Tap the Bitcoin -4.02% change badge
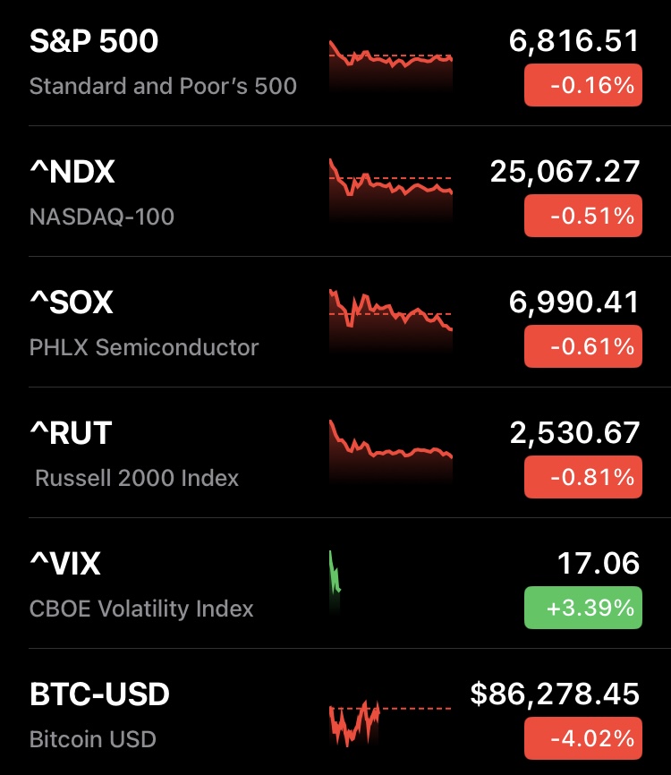The width and height of the screenshot is (671, 775). click(582, 739)
